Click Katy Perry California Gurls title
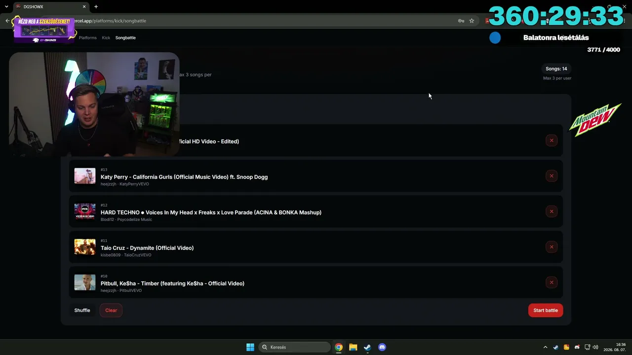 (184, 177)
